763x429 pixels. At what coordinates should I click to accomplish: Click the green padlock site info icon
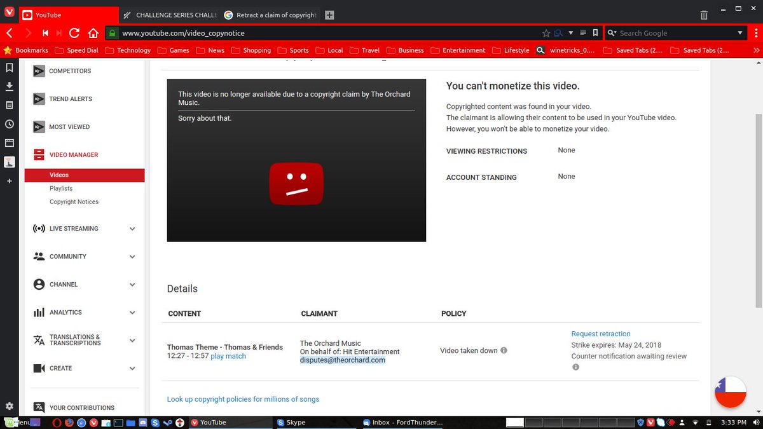(x=111, y=33)
